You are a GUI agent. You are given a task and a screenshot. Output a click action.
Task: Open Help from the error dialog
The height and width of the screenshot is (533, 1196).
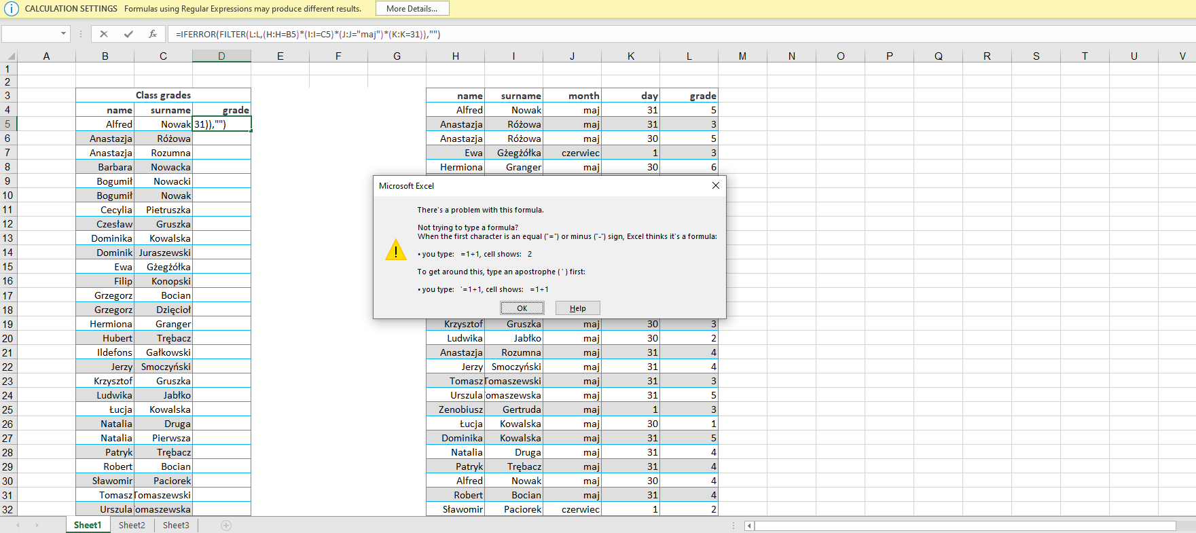pos(577,308)
